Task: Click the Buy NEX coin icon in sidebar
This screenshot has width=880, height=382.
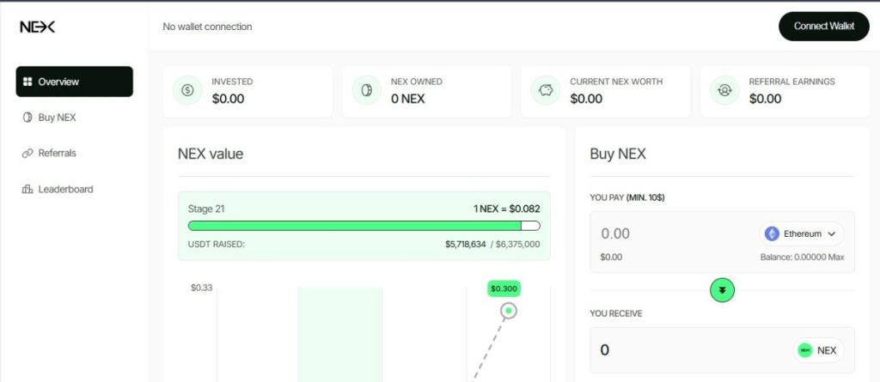Action: (27, 118)
